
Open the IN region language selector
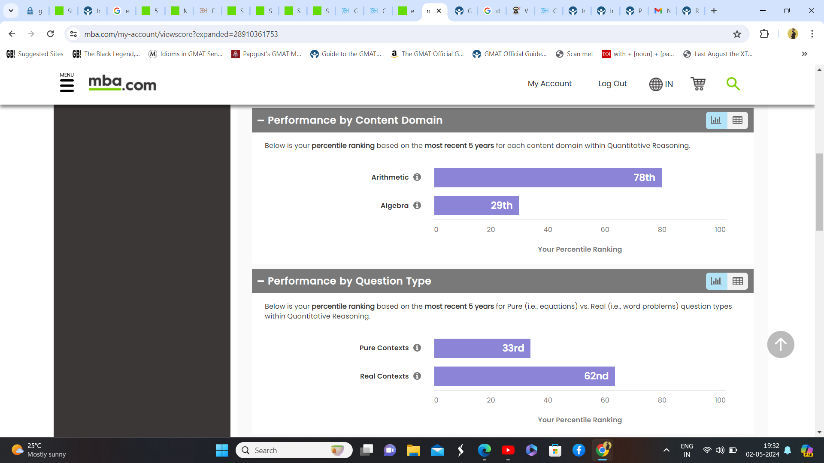661,84
